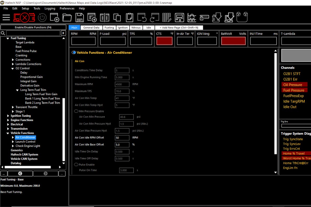Click Enable/Disable Functions (F4) button
311x207 pixels.
pos(33,27)
